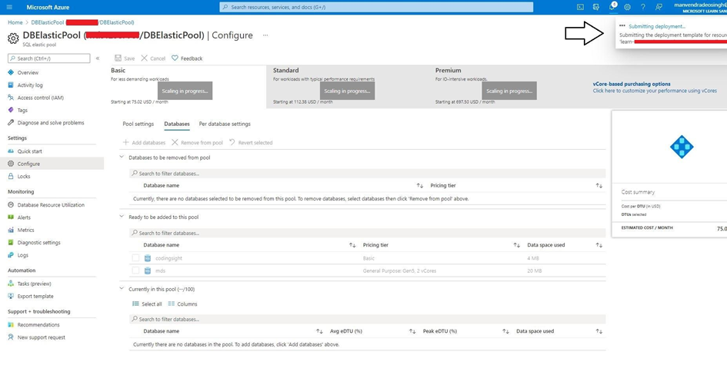Open the notifications bell
Image resolution: width=727 pixels, height=365 pixels.
[x=612, y=8]
